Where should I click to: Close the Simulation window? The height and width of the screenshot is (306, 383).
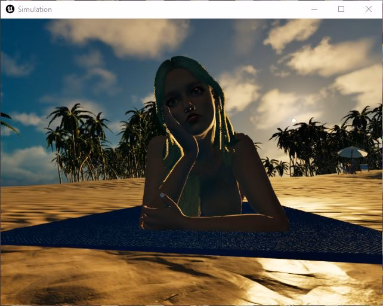click(369, 10)
